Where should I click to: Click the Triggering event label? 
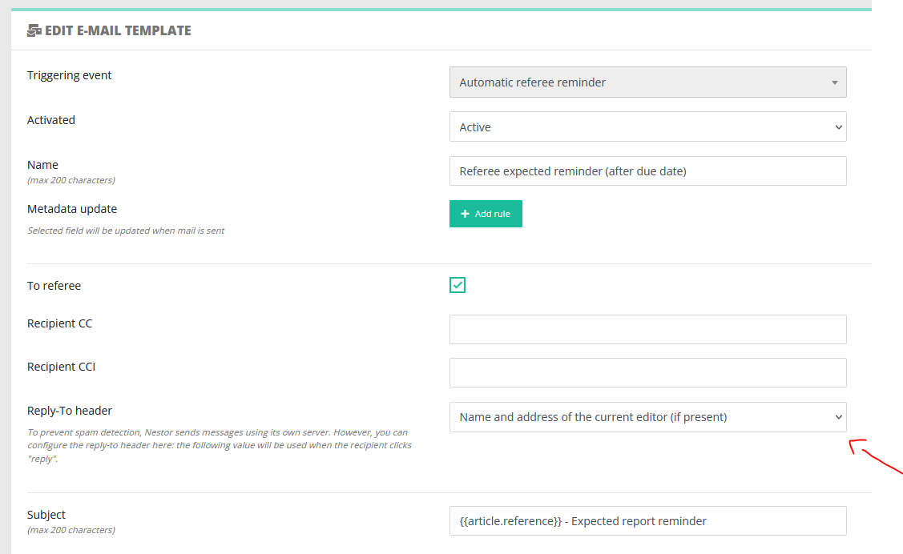click(70, 75)
